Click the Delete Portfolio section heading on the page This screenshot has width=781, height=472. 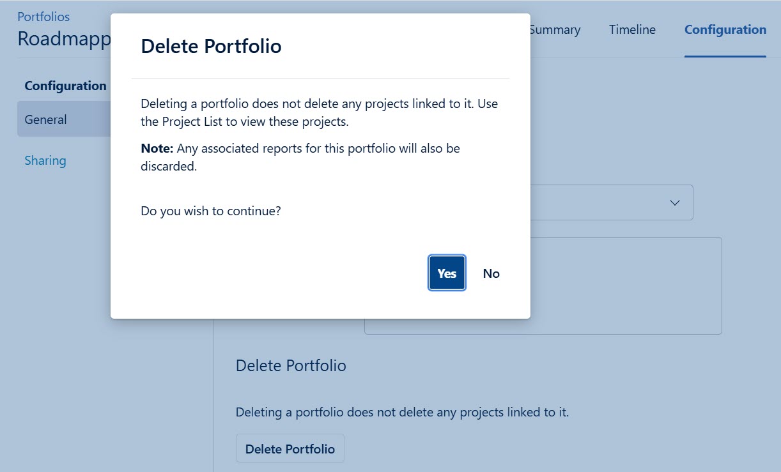click(x=291, y=365)
